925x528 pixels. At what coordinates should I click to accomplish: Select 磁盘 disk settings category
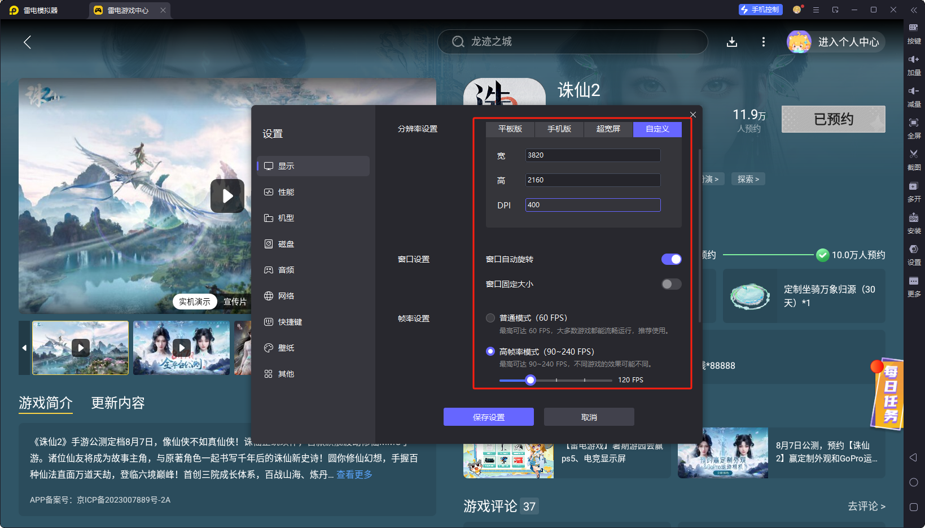[313, 244]
